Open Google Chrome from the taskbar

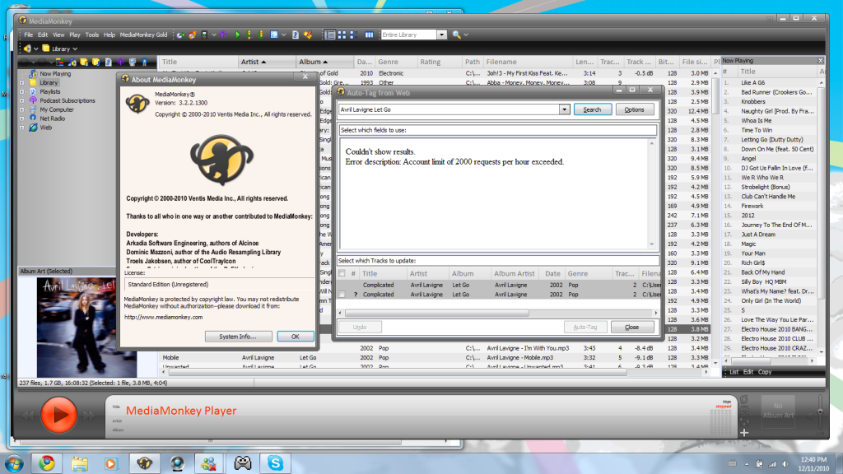coord(47,463)
